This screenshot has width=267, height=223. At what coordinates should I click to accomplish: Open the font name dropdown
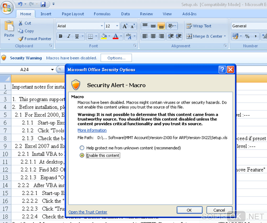coord(102,26)
